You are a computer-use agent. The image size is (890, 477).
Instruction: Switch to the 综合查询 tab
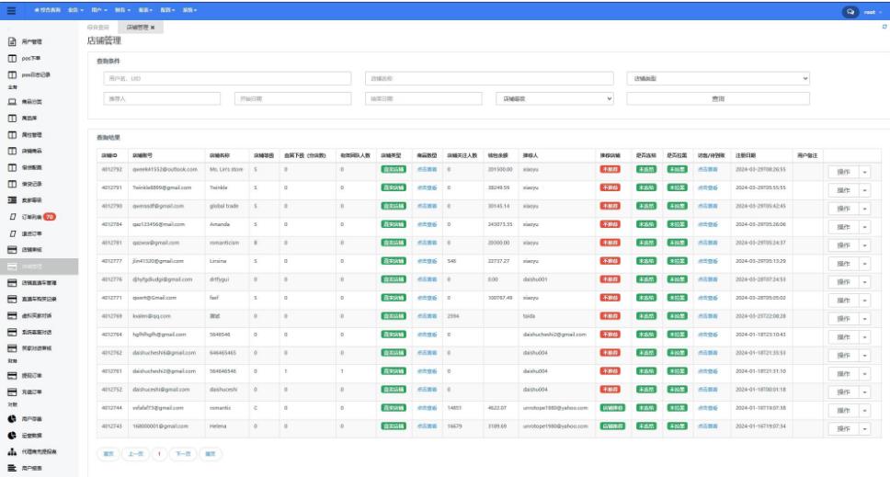coord(97,28)
